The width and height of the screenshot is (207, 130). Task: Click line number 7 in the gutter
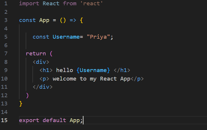[6, 54]
